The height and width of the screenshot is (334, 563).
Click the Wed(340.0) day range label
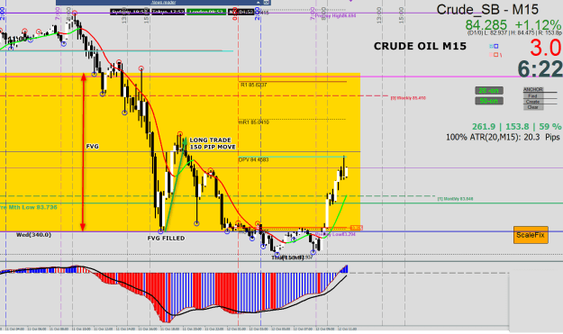pos(33,235)
